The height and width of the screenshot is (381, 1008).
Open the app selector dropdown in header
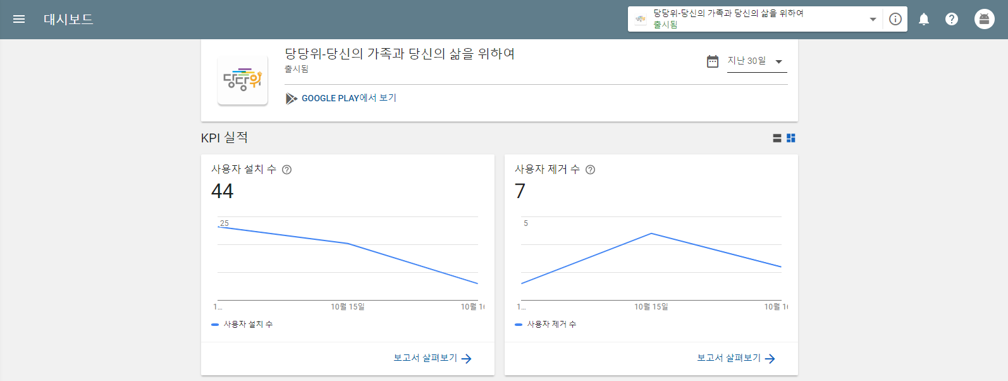point(756,19)
